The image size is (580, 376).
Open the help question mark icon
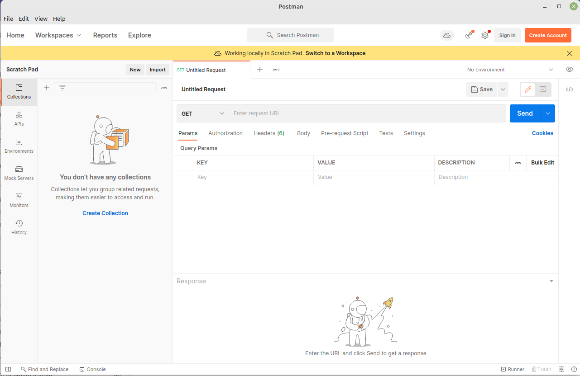point(574,369)
